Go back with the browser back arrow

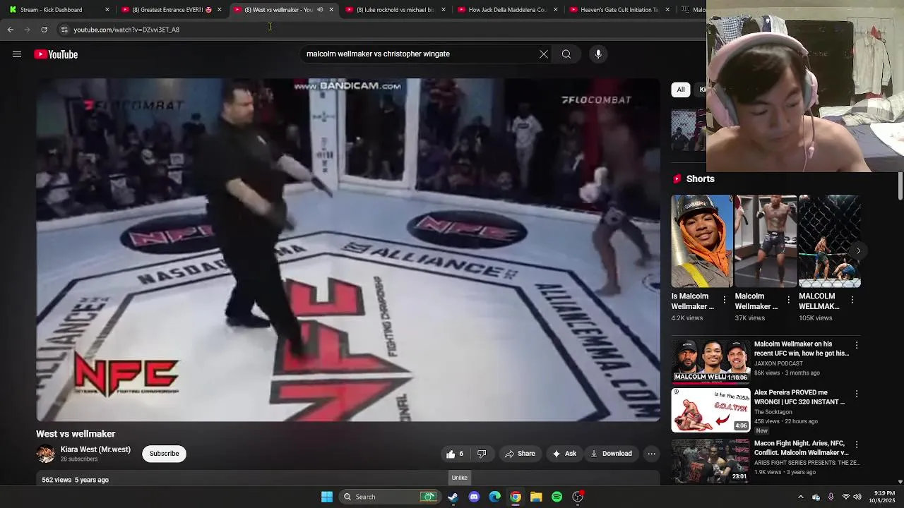click(x=10, y=30)
